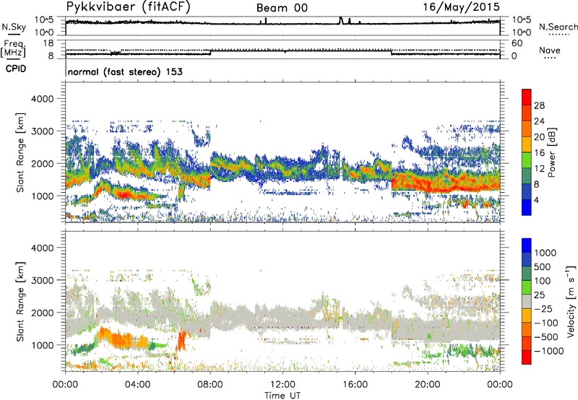Click the gray -25 to 25 velocity swatch
This screenshot has width=578, height=400.
coord(527,302)
